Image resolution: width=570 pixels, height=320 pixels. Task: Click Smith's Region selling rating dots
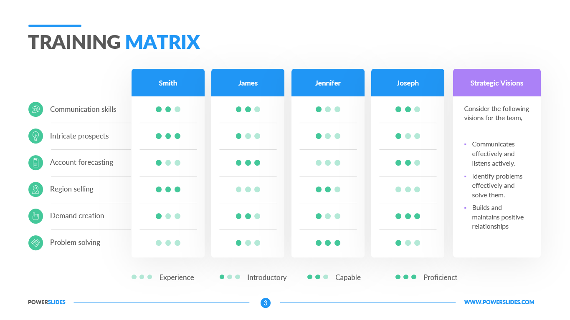click(x=168, y=189)
